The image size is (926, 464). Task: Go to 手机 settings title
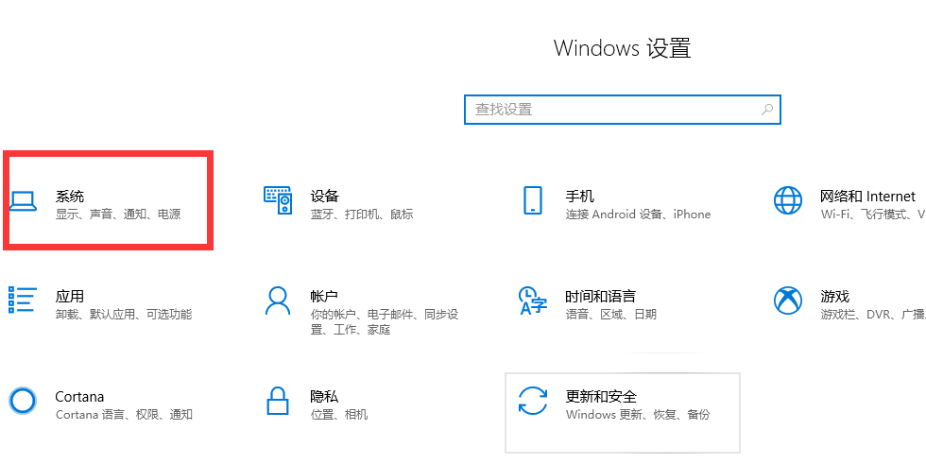click(x=580, y=196)
